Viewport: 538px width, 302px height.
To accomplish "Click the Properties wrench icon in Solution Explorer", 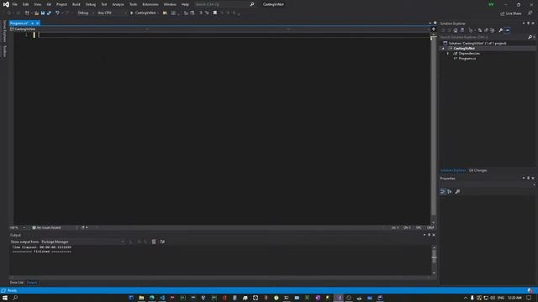I will coord(501,30).
